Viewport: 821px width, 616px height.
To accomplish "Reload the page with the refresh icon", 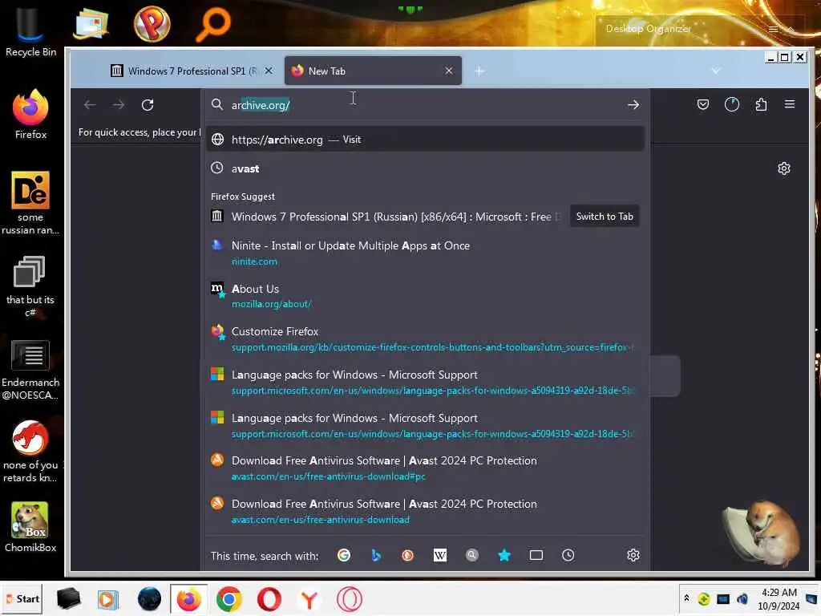I will [148, 105].
